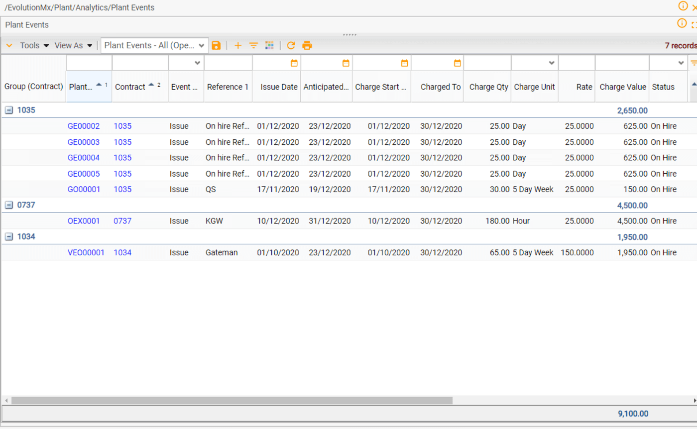Open the Plant Events - All view dropdown
697x429 pixels.
(x=155, y=45)
